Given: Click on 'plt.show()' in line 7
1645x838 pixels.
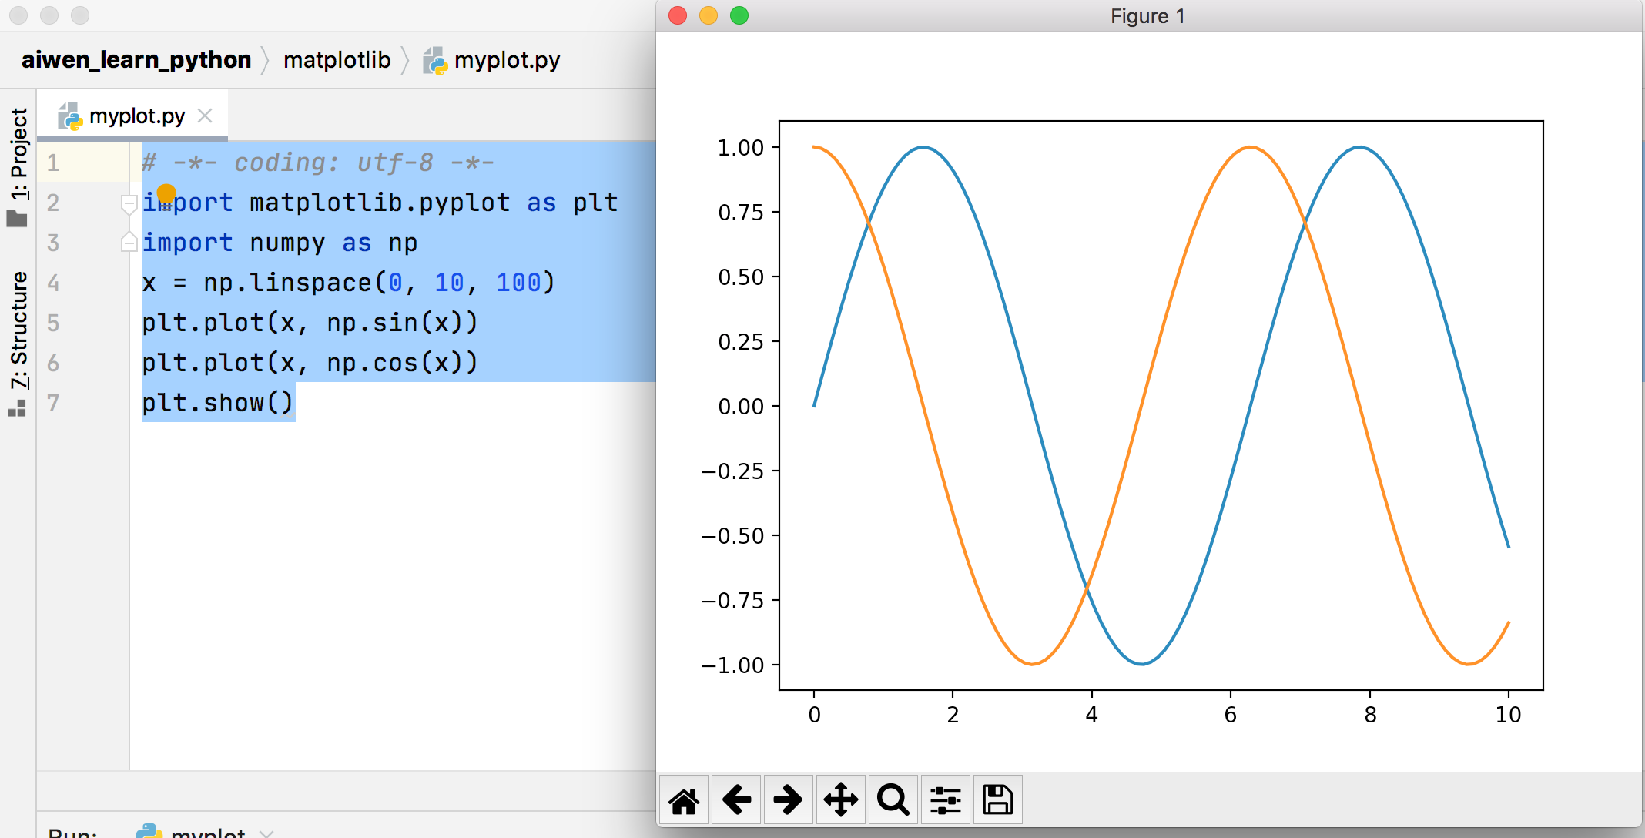Looking at the screenshot, I should (x=218, y=403).
